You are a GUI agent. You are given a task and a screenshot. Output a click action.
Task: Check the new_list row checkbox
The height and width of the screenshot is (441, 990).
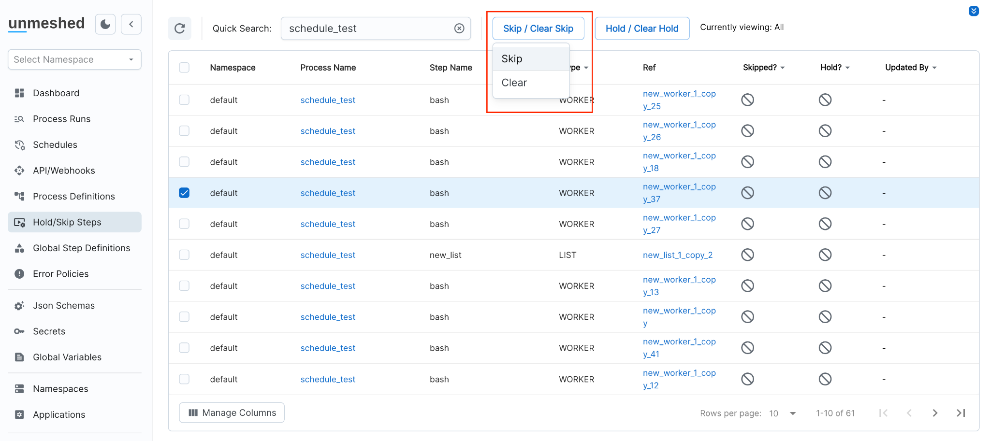coord(184,255)
